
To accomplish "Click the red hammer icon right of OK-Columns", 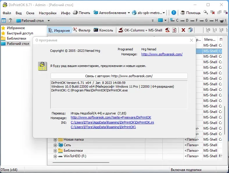I will click(167, 30).
